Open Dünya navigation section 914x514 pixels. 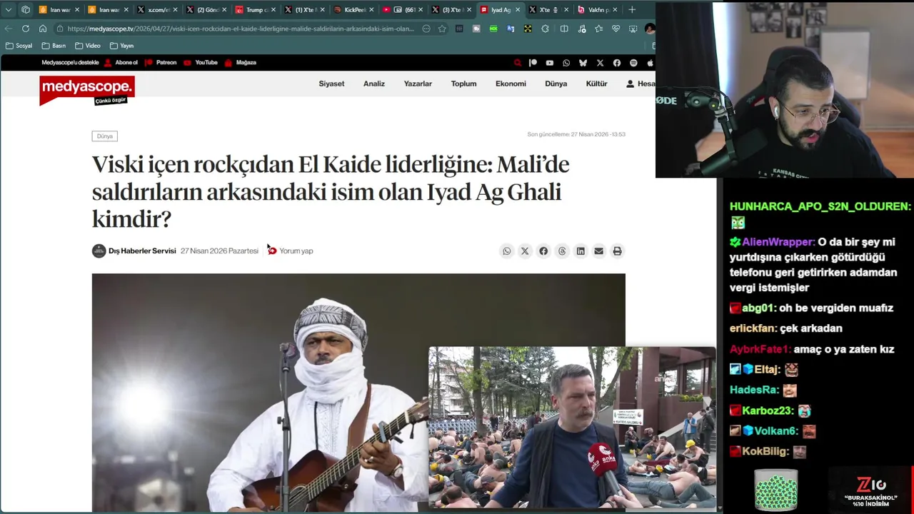(x=556, y=84)
